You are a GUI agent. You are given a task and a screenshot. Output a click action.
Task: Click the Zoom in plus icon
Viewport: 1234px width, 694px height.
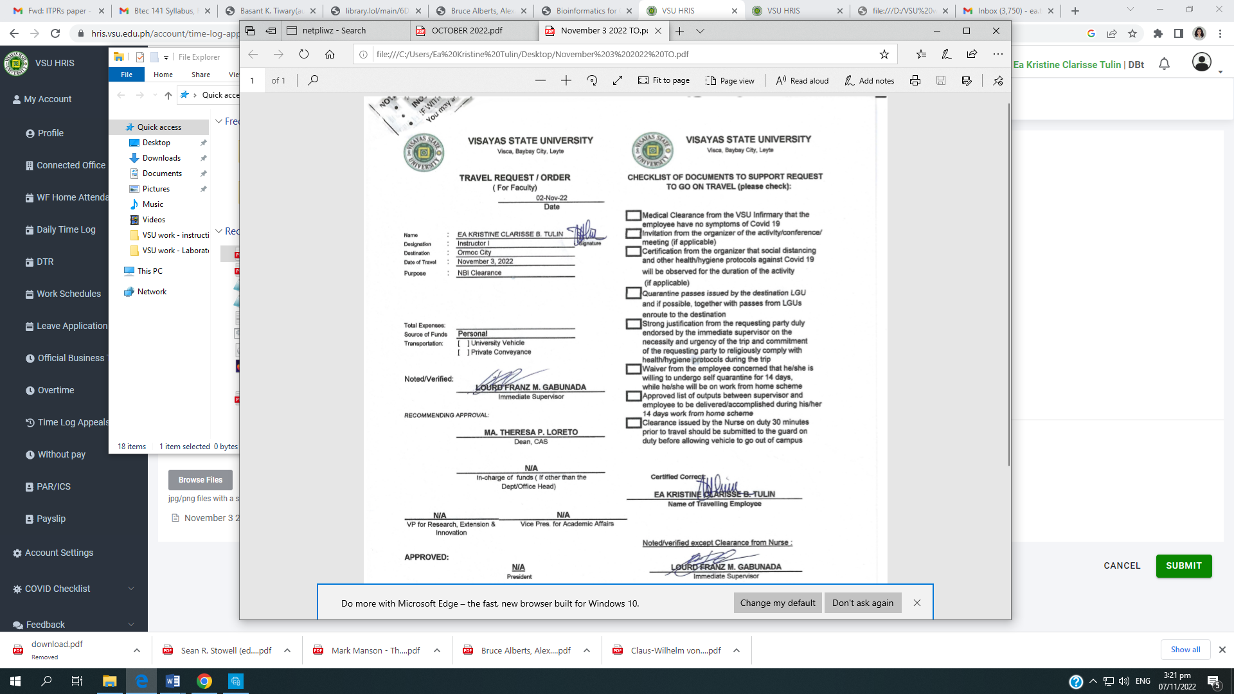[566, 80]
